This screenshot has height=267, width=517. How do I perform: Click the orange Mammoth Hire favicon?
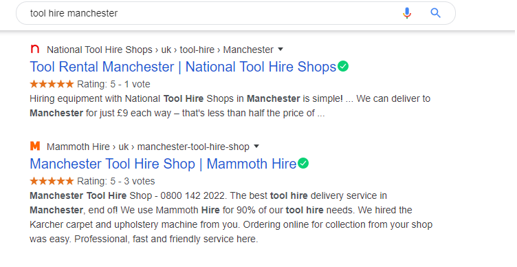35,146
